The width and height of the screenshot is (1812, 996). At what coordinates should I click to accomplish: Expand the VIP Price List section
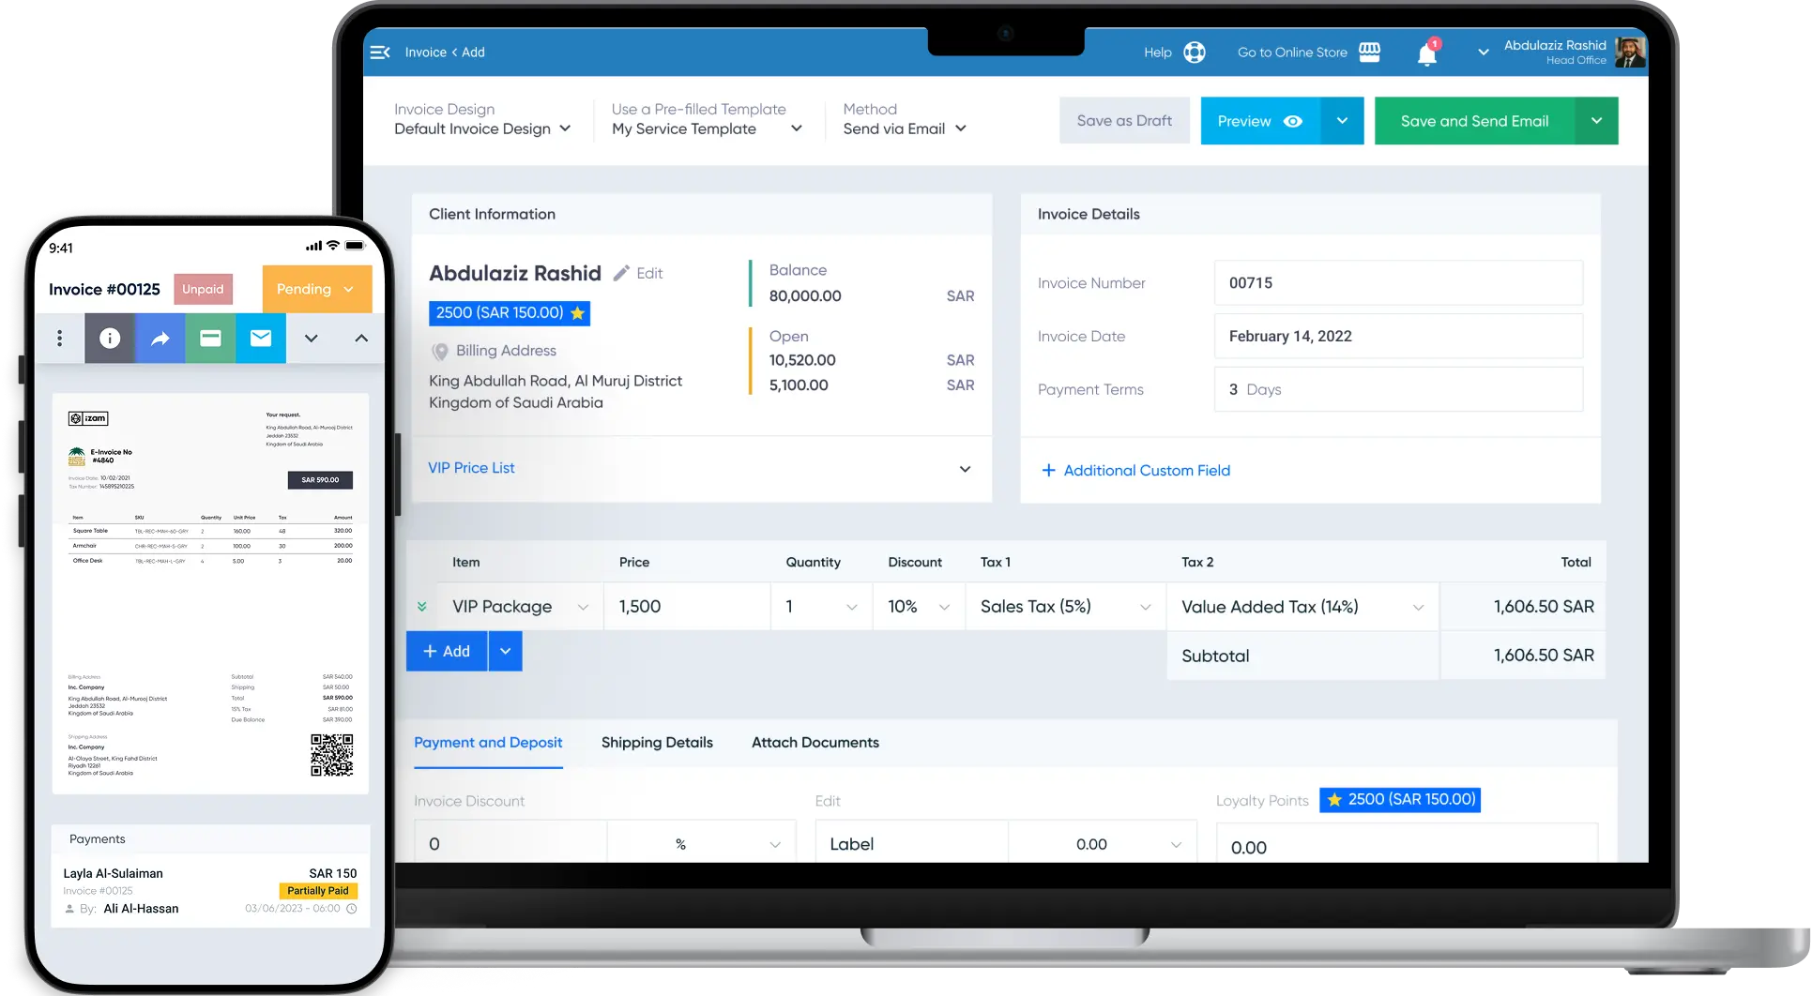[x=964, y=469]
